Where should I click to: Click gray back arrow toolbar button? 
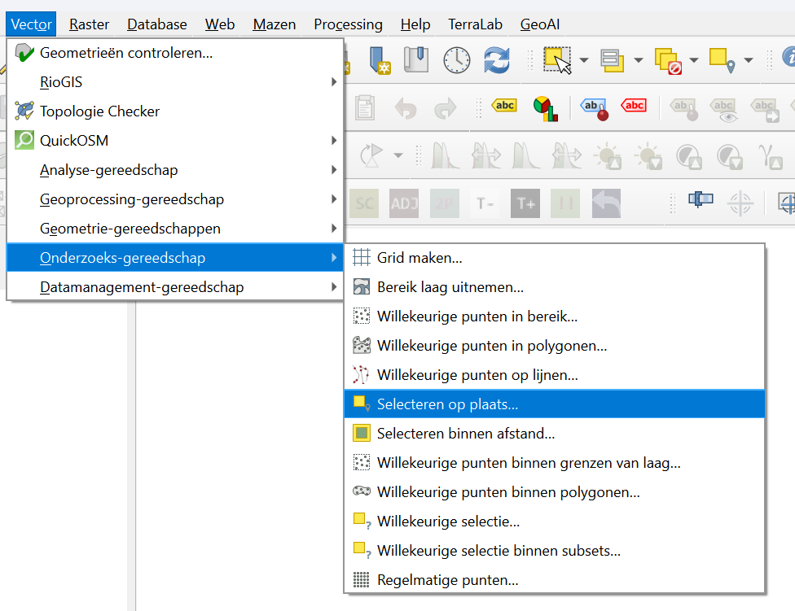[606, 203]
